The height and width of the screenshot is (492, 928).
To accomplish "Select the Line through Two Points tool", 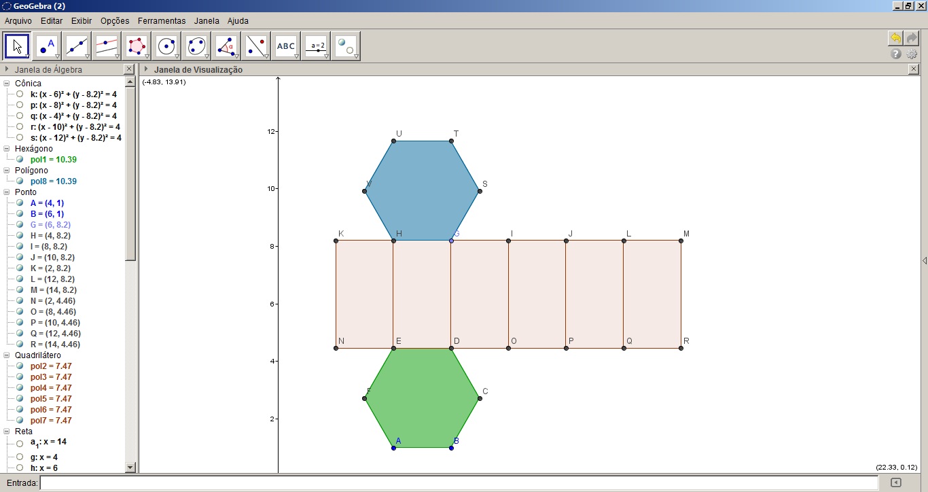I will (x=77, y=46).
